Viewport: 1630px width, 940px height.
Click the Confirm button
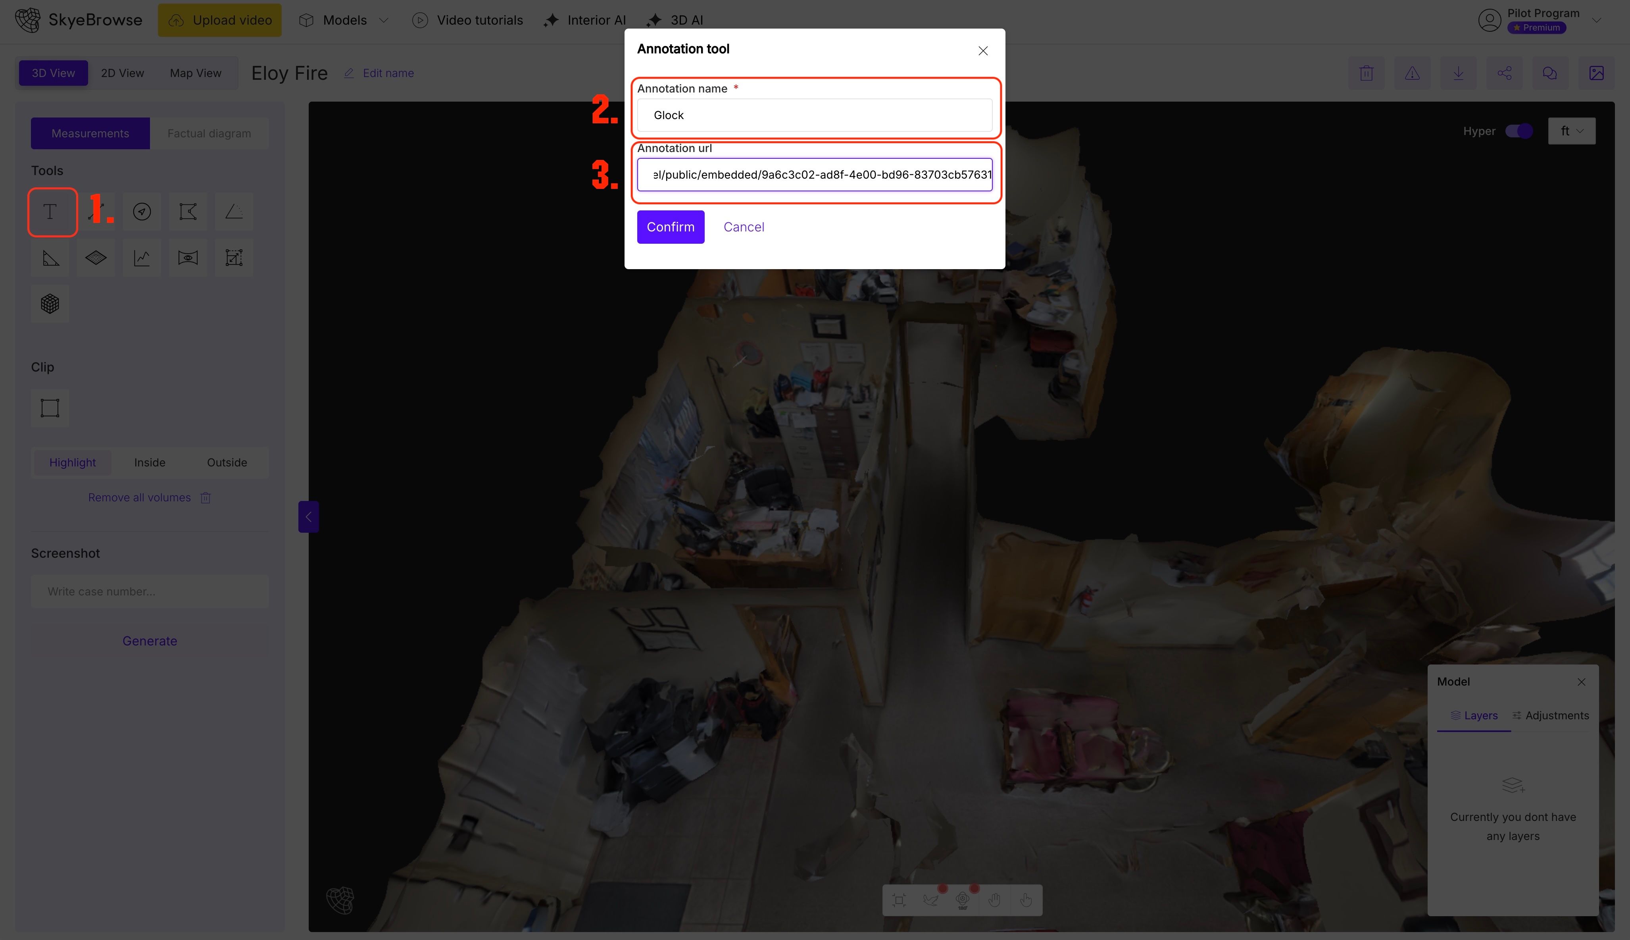[671, 227]
